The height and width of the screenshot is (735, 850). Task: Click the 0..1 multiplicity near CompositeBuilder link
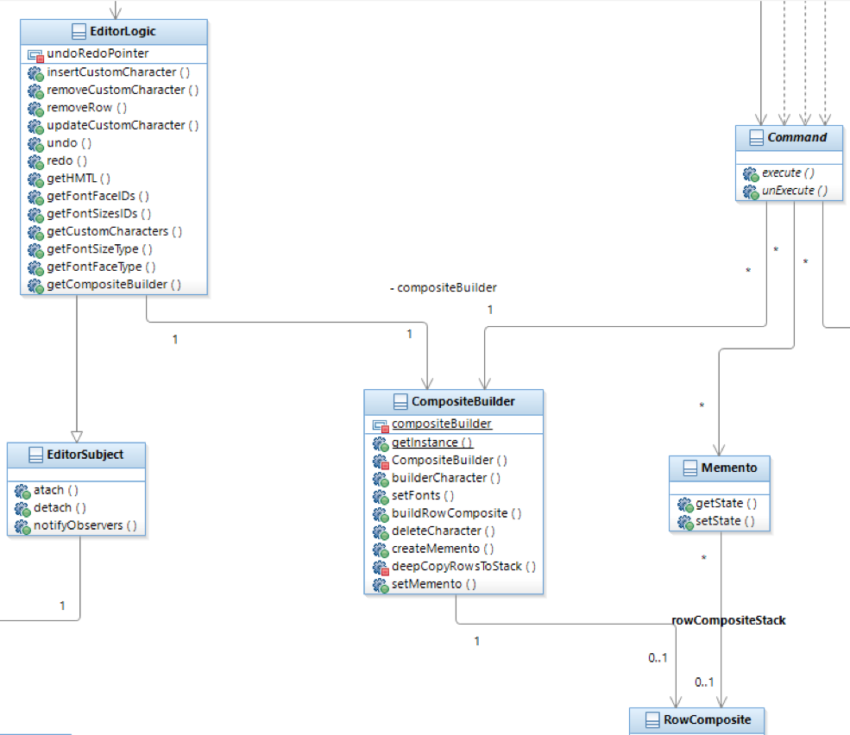click(x=658, y=658)
